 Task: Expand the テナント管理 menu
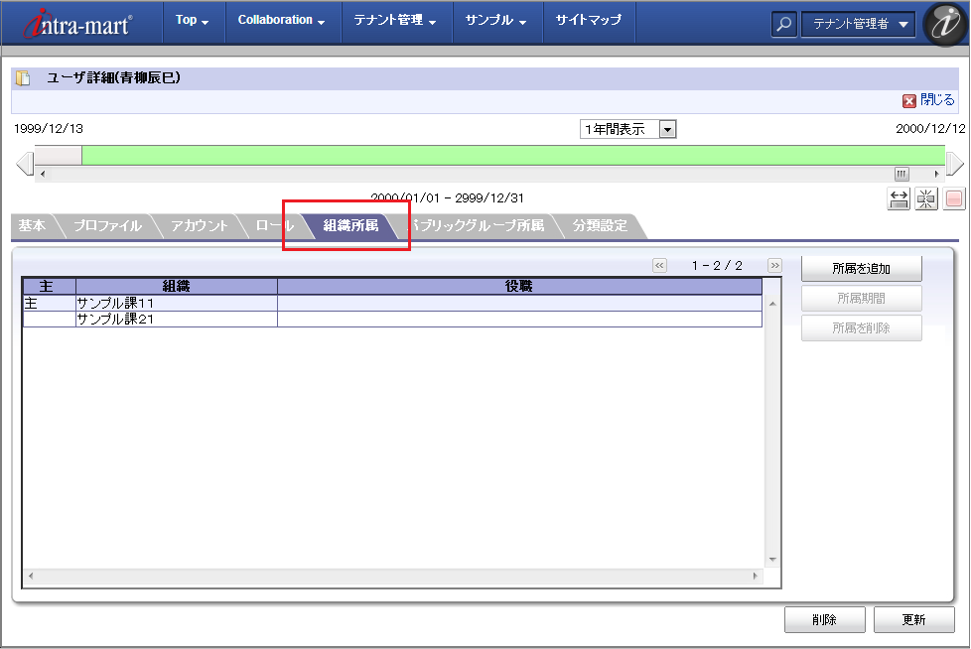tap(395, 21)
